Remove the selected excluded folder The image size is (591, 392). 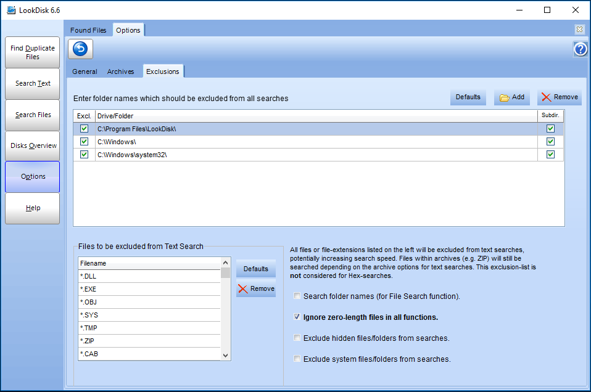pyautogui.click(x=560, y=97)
